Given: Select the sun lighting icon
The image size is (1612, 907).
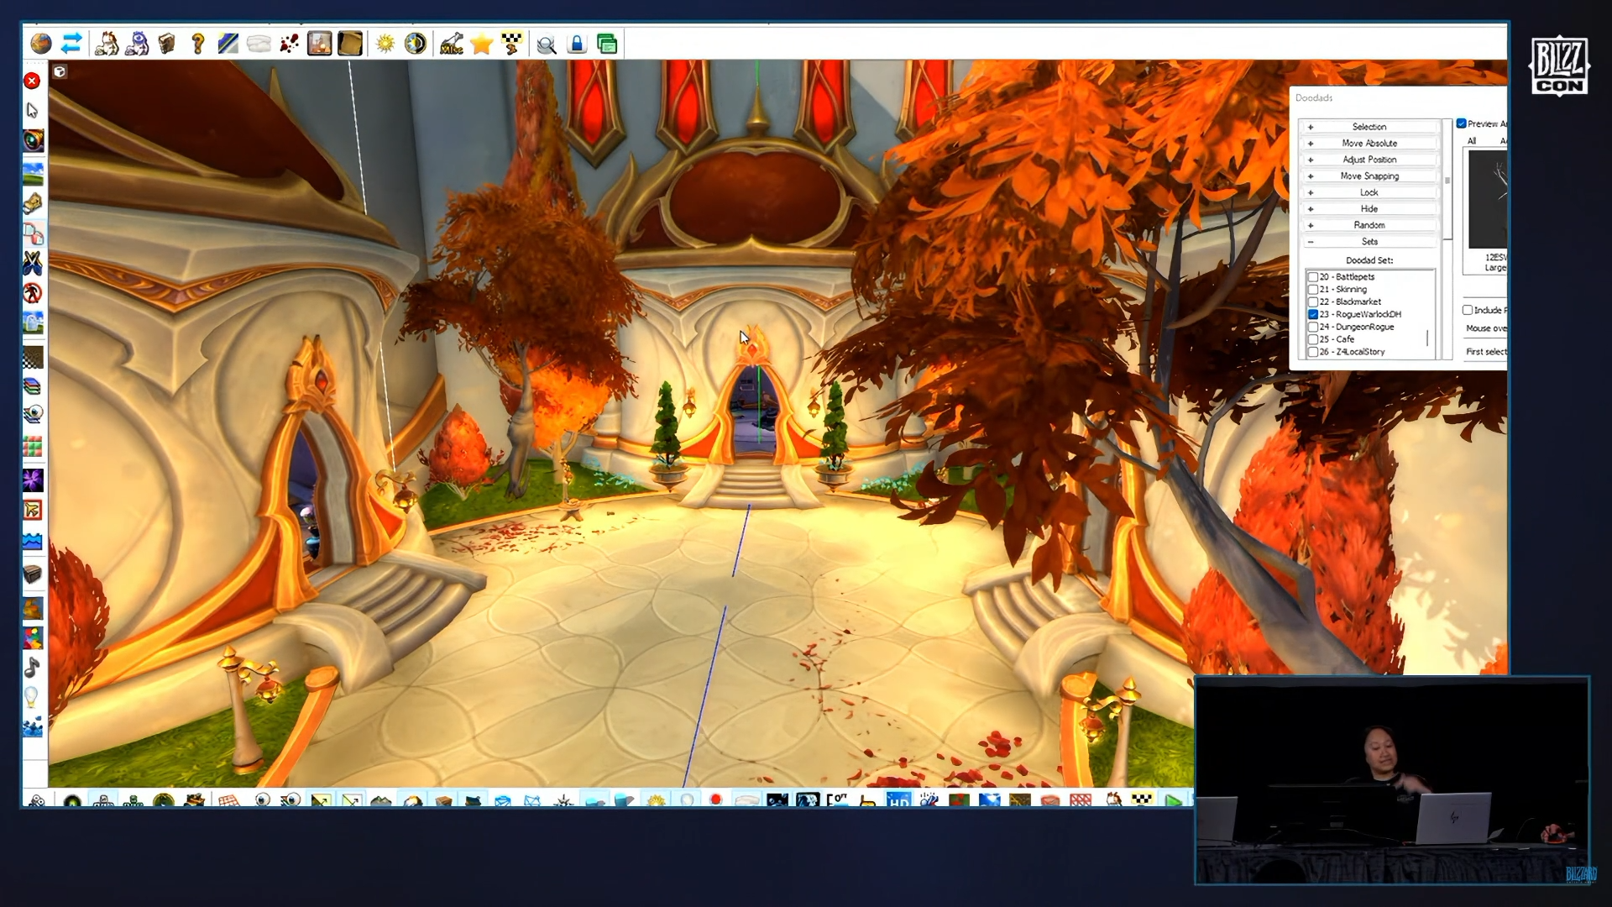Looking at the screenshot, I should 385,44.
